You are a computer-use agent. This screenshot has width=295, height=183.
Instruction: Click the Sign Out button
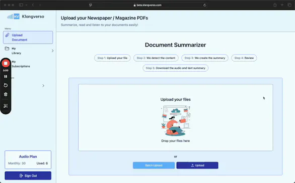(28, 175)
